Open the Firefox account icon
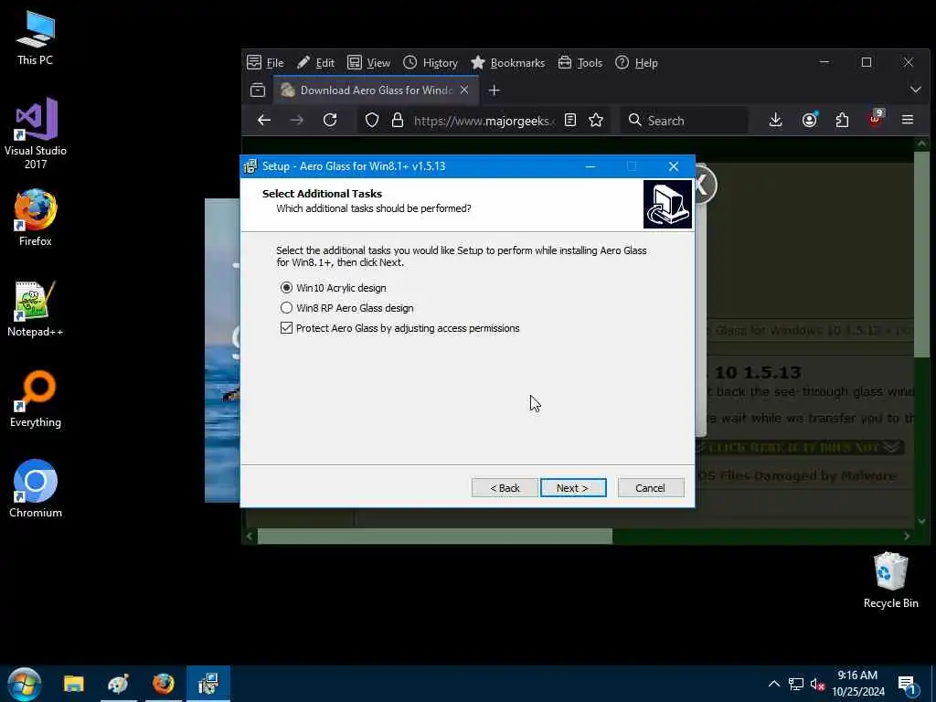This screenshot has width=936, height=702. [x=810, y=121]
